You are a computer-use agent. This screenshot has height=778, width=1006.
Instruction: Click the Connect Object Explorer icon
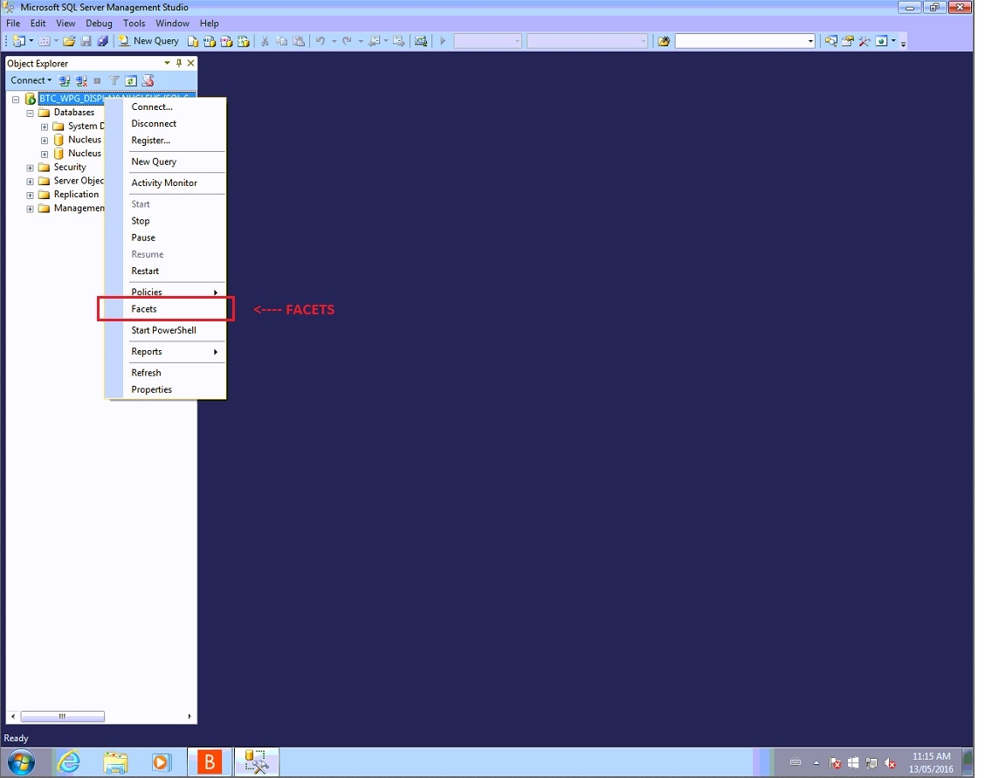(65, 80)
